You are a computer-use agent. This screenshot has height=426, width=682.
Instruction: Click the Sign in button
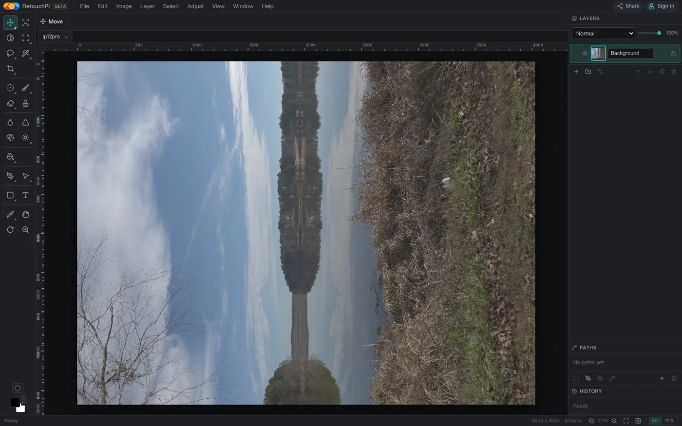662,6
